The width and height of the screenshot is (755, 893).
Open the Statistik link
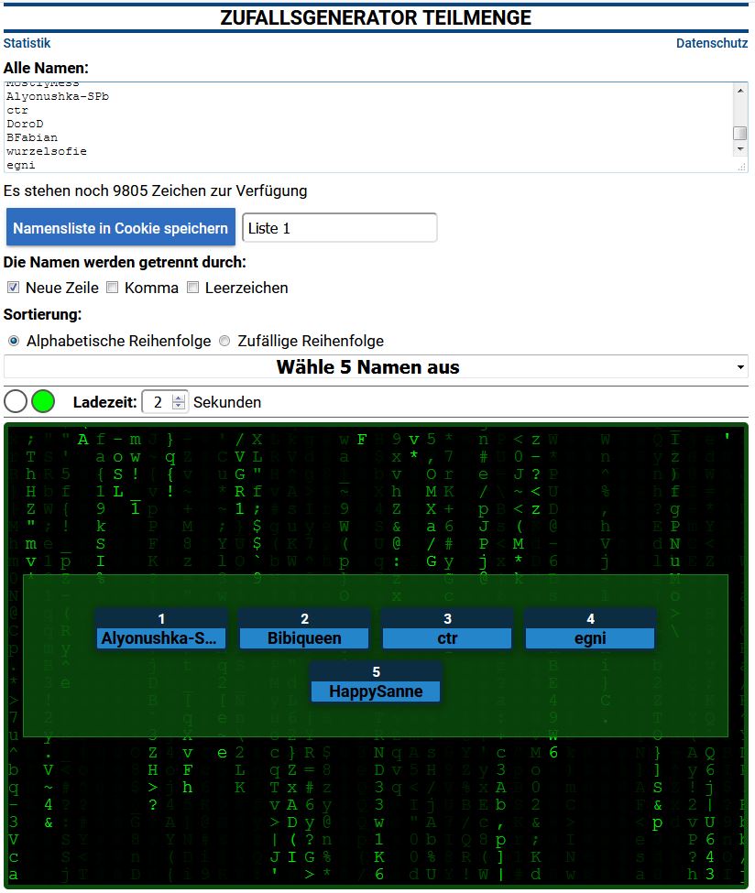pyautogui.click(x=27, y=43)
